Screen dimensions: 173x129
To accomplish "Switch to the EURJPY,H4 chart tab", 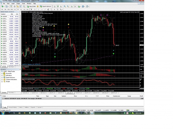I will 79,93.
